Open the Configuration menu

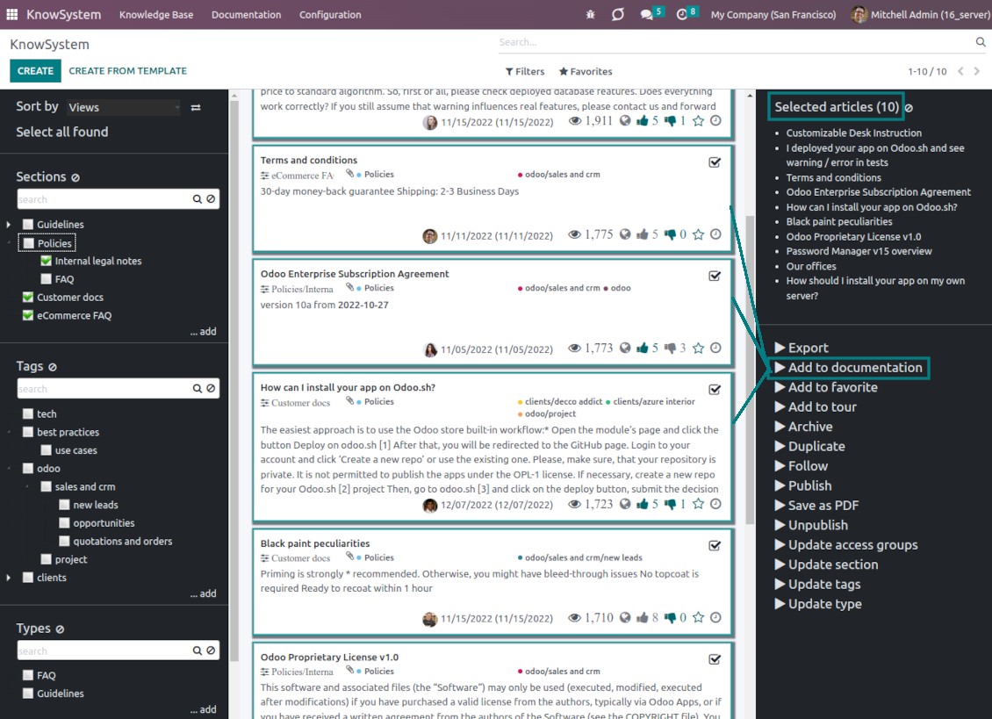coord(330,15)
